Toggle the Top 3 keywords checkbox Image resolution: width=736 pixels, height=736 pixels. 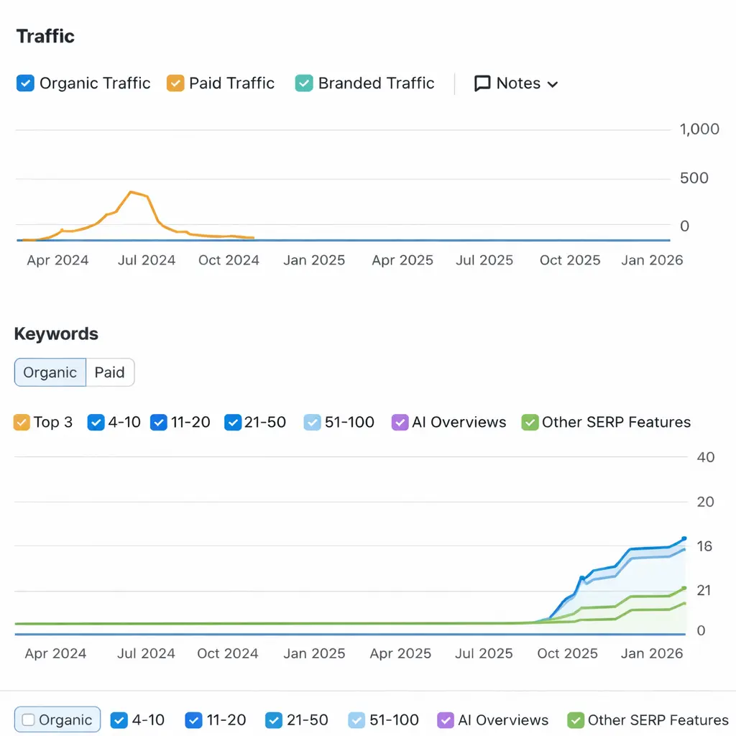[x=22, y=422]
